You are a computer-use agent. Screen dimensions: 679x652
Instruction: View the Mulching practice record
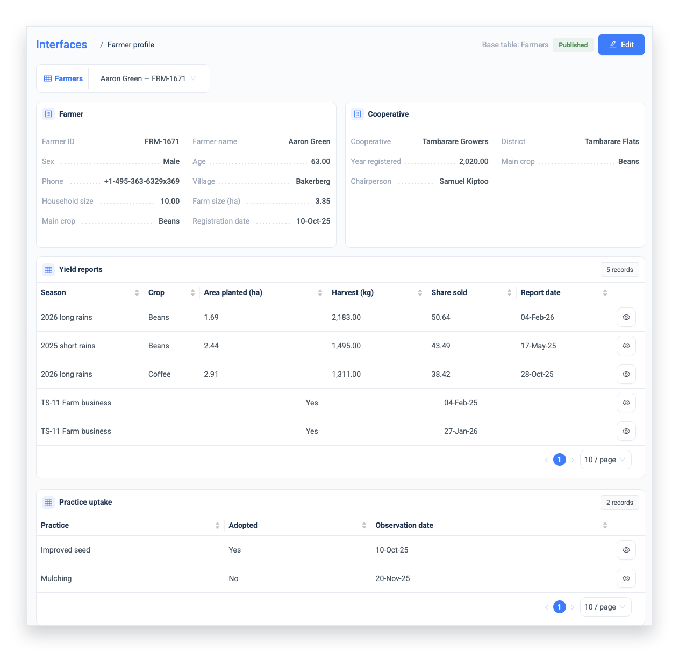[x=626, y=578]
